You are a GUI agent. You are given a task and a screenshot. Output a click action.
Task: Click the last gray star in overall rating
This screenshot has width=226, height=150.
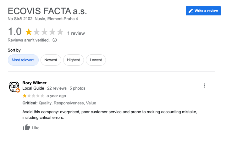pos(60,32)
